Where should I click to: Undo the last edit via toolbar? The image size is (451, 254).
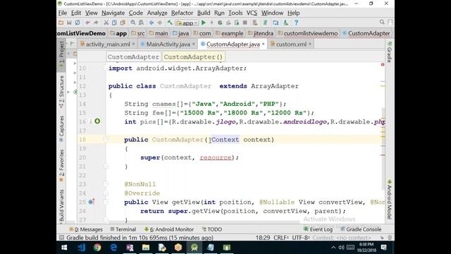[x=87, y=23]
